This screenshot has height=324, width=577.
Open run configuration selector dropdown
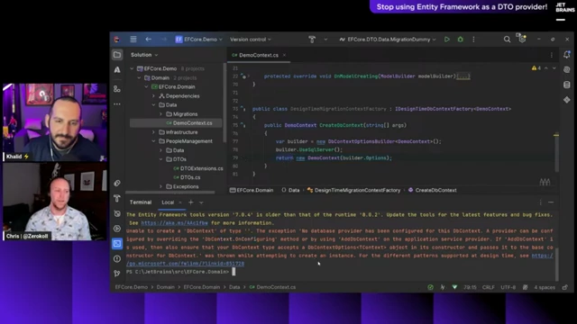pyautogui.click(x=388, y=40)
